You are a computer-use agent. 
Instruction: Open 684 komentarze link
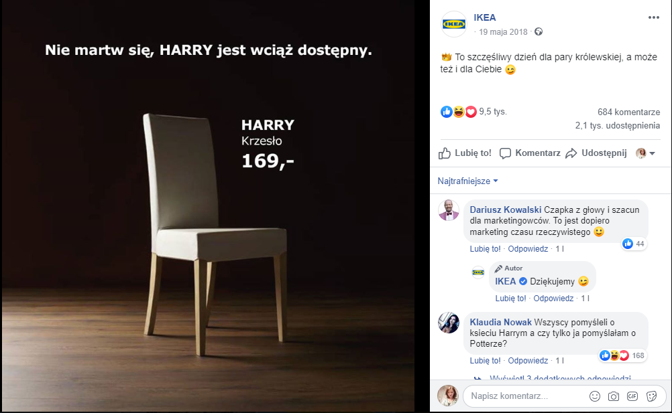pyautogui.click(x=628, y=112)
